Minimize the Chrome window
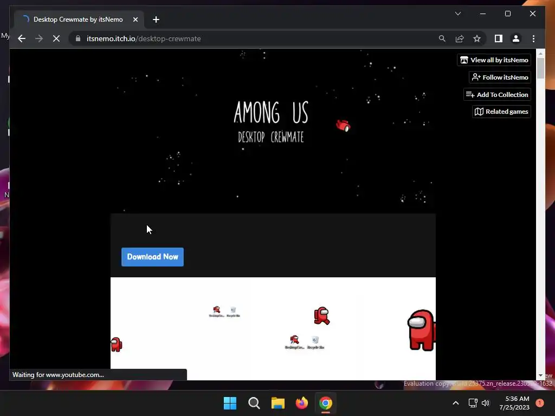The height and width of the screenshot is (416, 555). point(483,14)
